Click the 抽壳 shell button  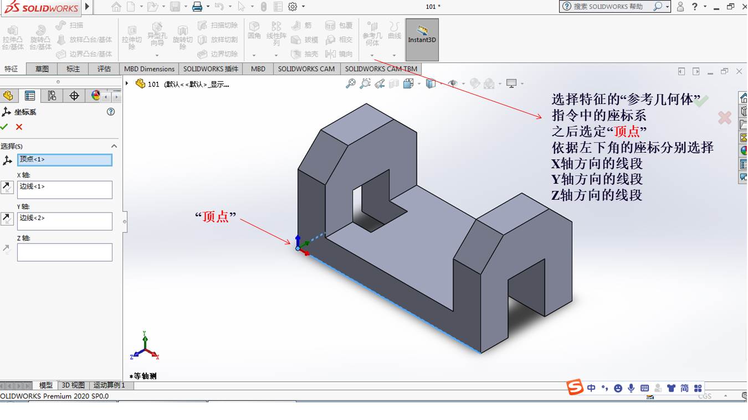point(305,54)
